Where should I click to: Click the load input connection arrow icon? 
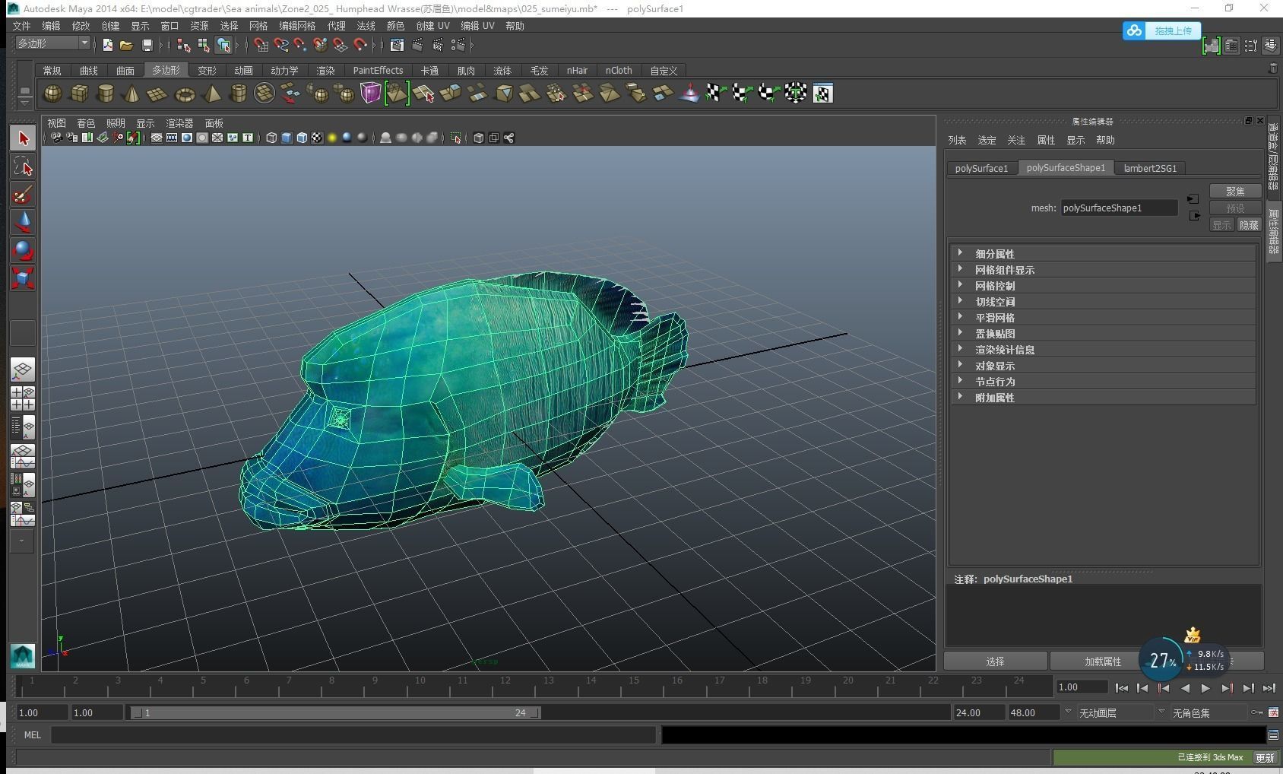click(x=1193, y=199)
